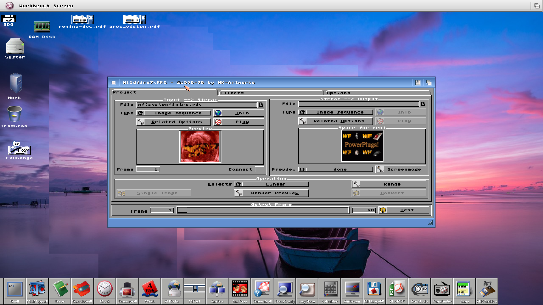The height and width of the screenshot is (305, 543).
Task: Click the Render Preview button
Action: click(x=271, y=193)
